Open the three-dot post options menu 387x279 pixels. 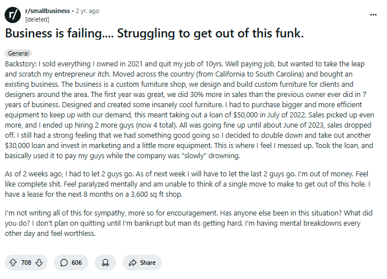tap(373, 14)
